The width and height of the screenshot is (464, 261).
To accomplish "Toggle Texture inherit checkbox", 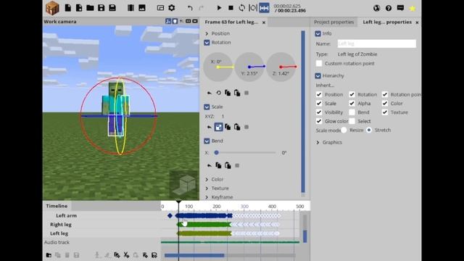I will 385,112.
